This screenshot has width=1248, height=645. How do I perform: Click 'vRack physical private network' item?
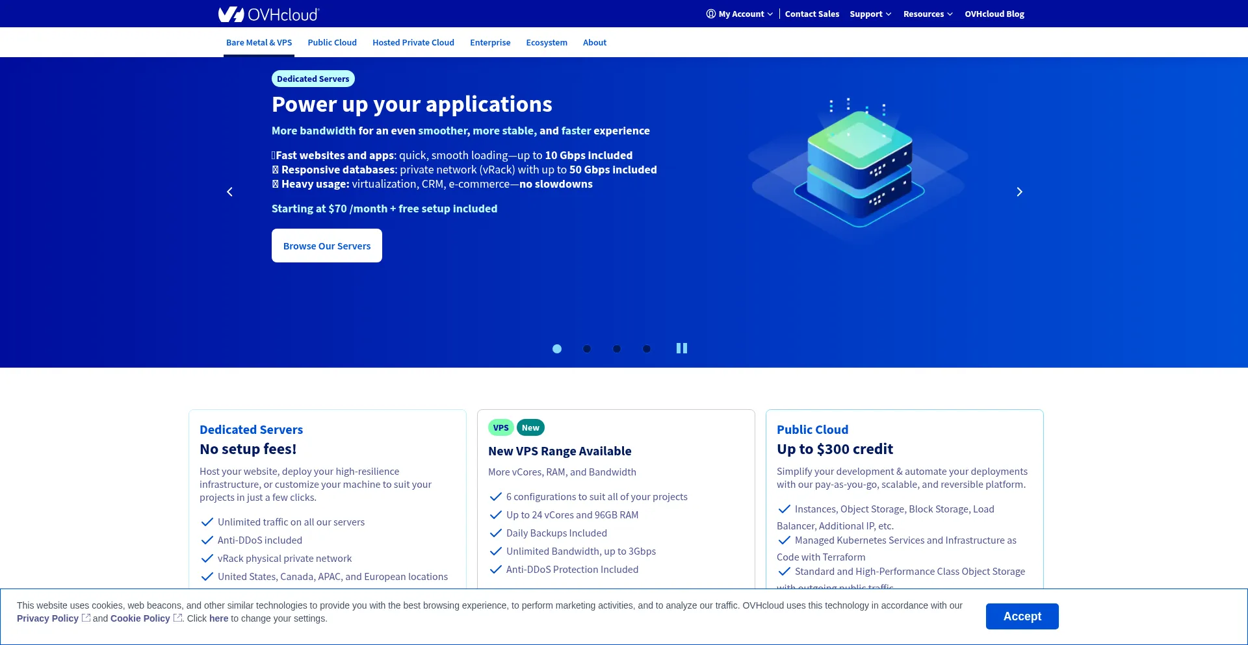pos(285,559)
